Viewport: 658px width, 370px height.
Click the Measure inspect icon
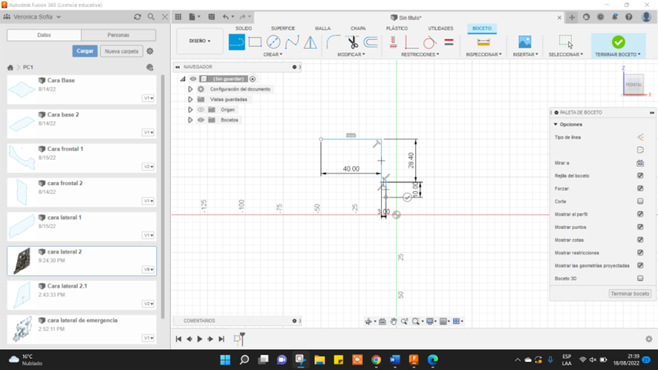coord(483,42)
